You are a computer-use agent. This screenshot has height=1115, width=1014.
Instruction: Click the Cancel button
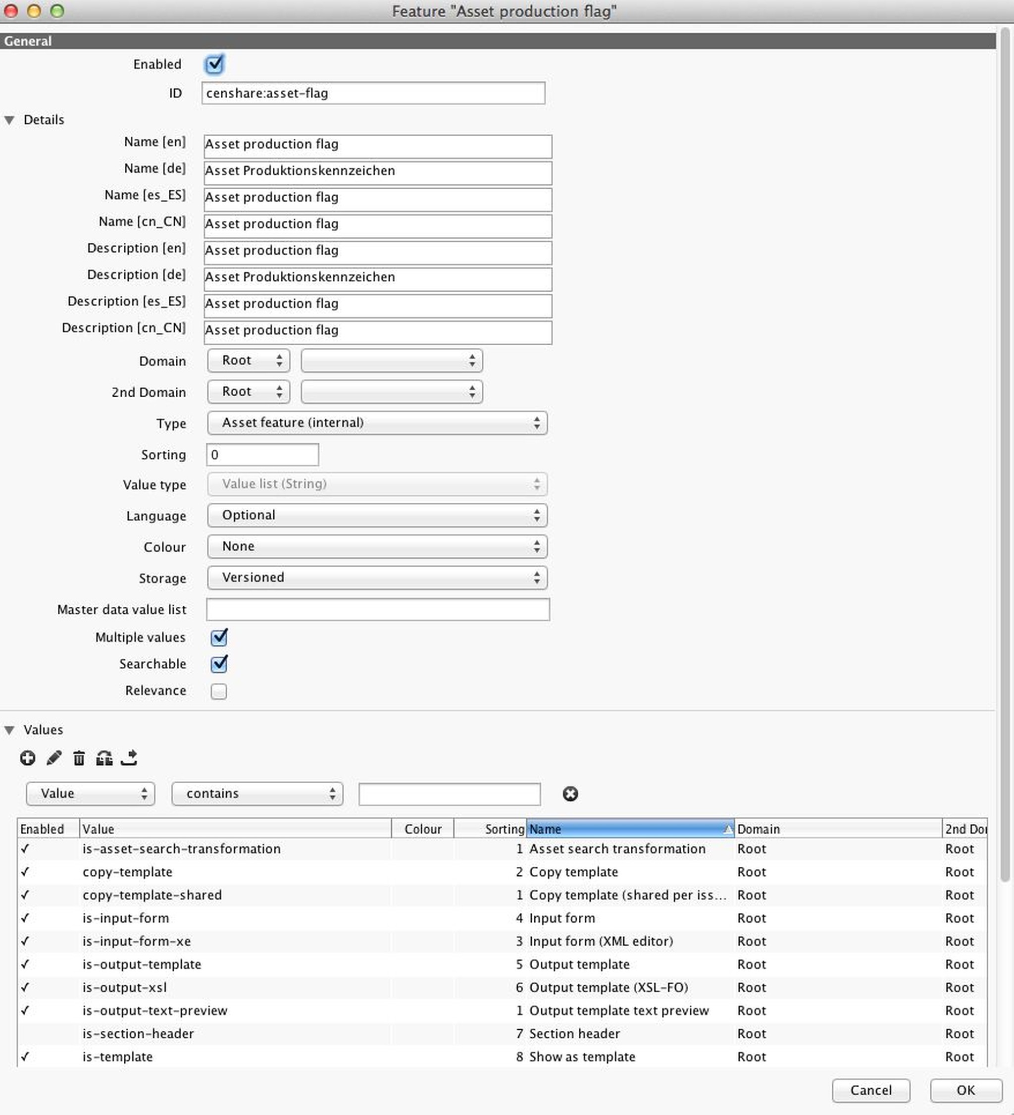870,1090
